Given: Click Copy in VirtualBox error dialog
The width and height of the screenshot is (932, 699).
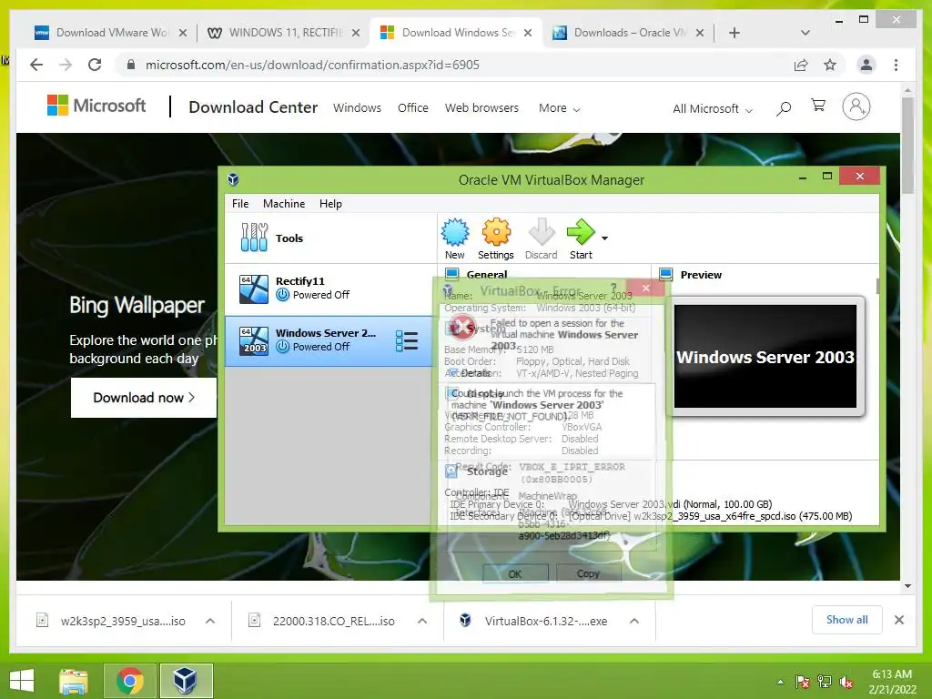Looking at the screenshot, I should coord(588,573).
